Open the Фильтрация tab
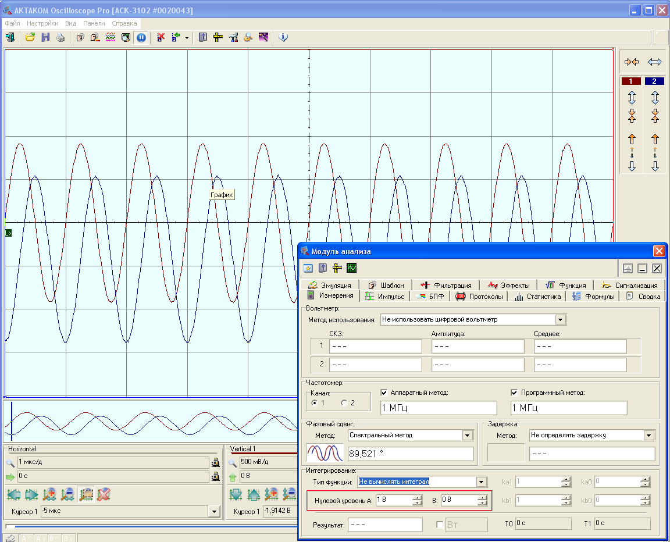The image size is (670, 542). pos(446,285)
